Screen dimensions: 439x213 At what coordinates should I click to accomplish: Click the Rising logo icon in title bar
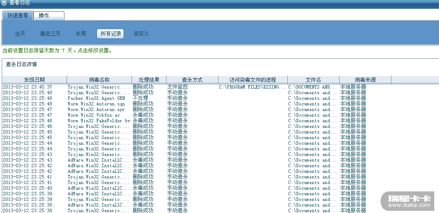(4, 3)
